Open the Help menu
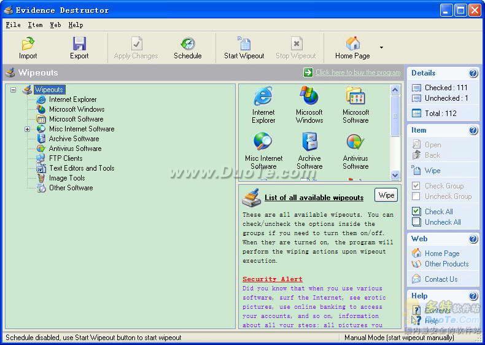485x345 pixels. point(76,25)
